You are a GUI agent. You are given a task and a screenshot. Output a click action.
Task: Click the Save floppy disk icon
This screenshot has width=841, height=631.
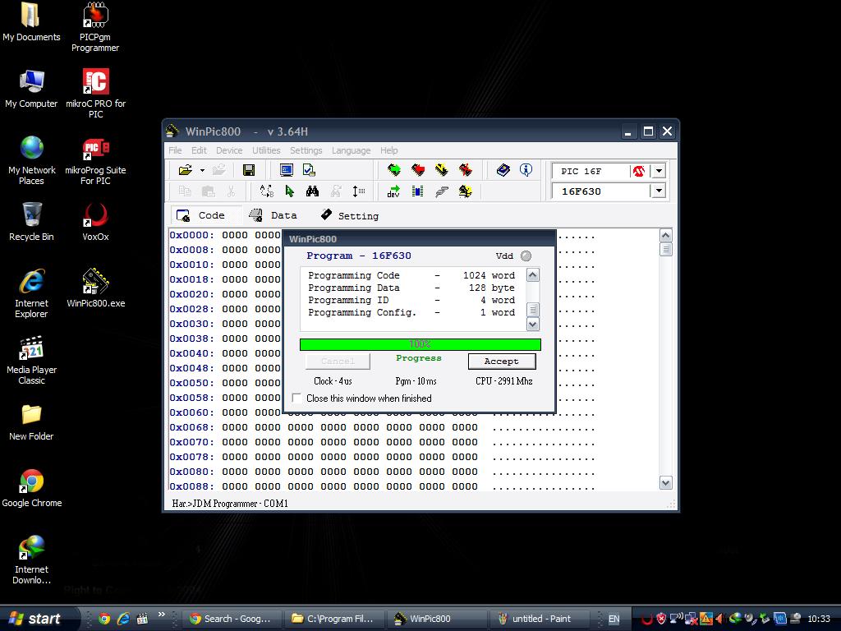click(249, 170)
